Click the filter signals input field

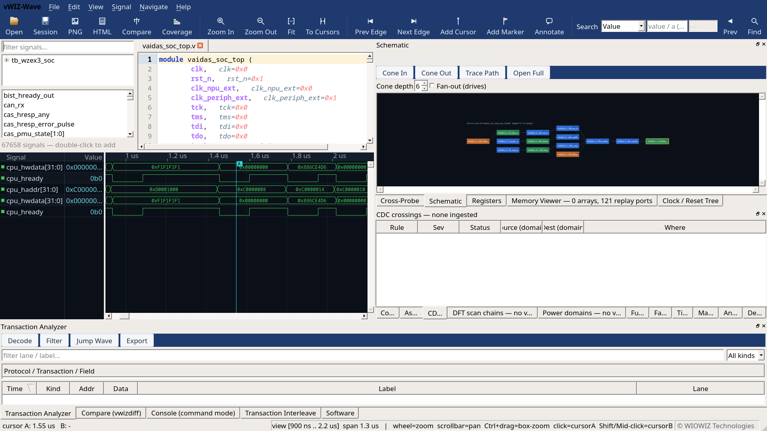[x=68, y=47]
